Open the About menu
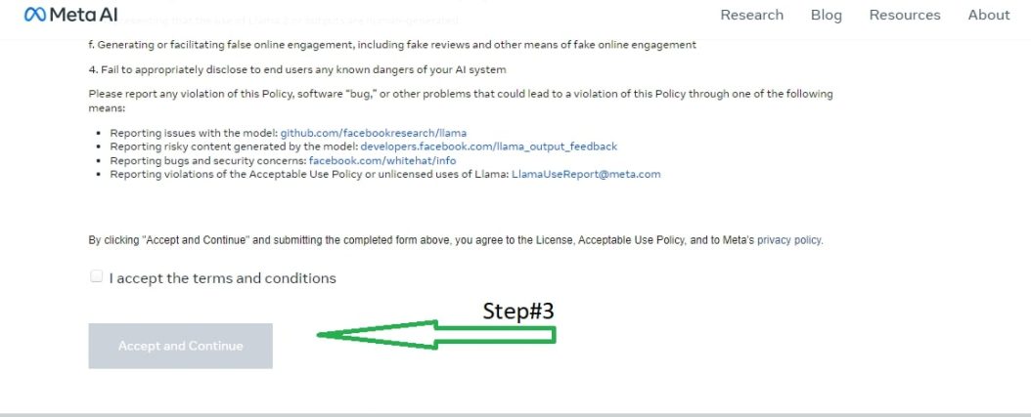1031x417 pixels. tap(988, 15)
